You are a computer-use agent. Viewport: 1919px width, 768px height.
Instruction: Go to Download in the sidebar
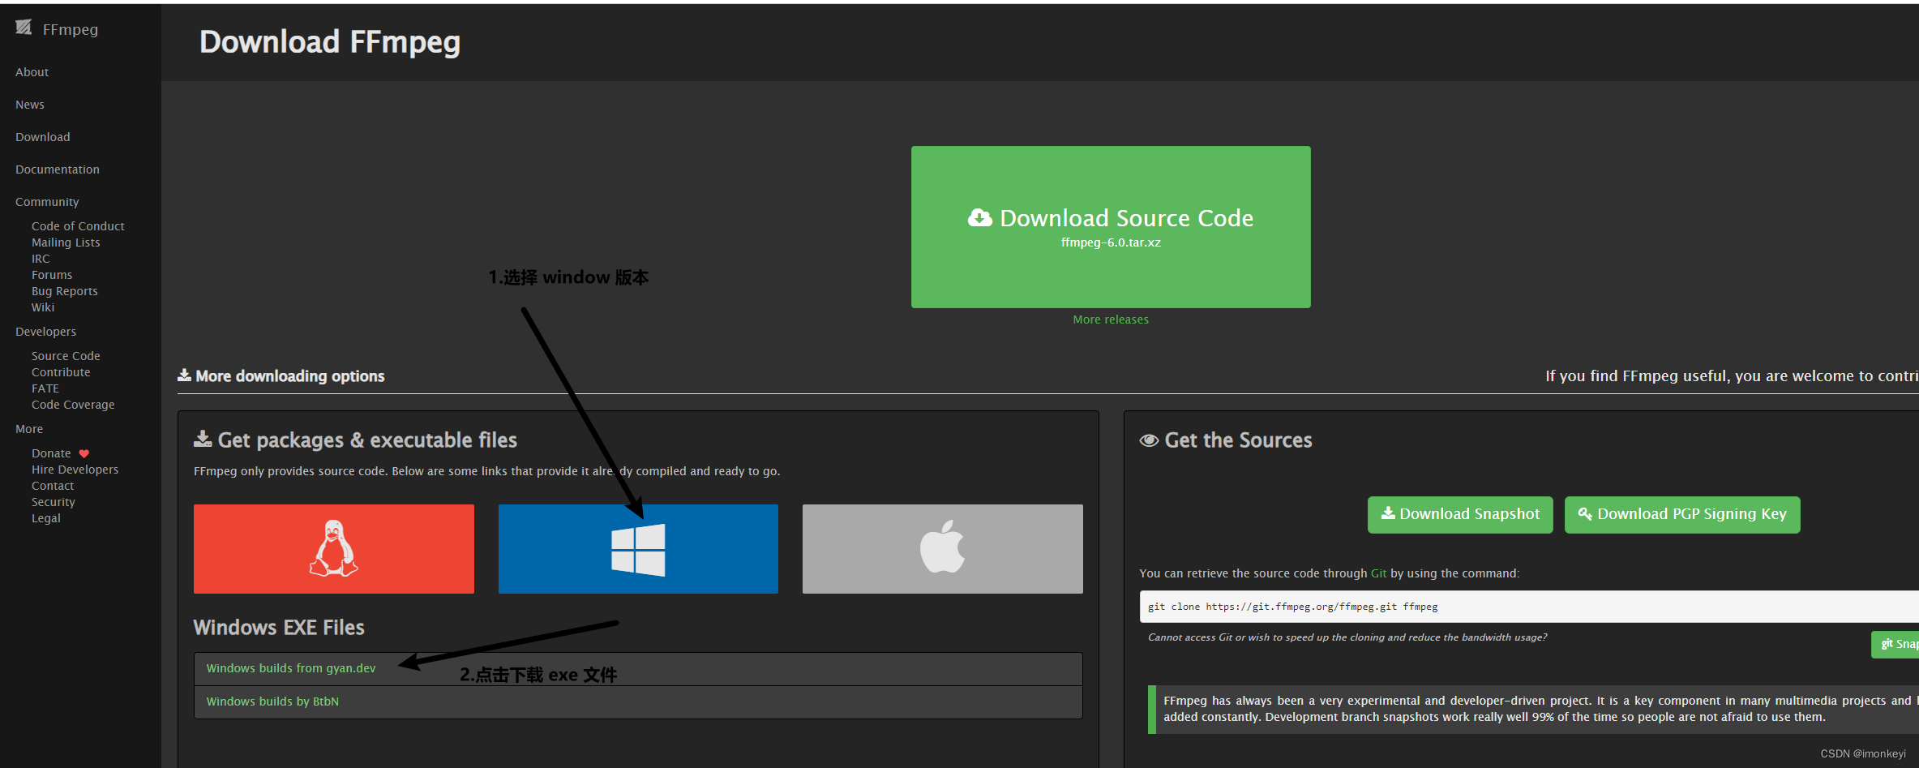pyautogui.click(x=43, y=137)
